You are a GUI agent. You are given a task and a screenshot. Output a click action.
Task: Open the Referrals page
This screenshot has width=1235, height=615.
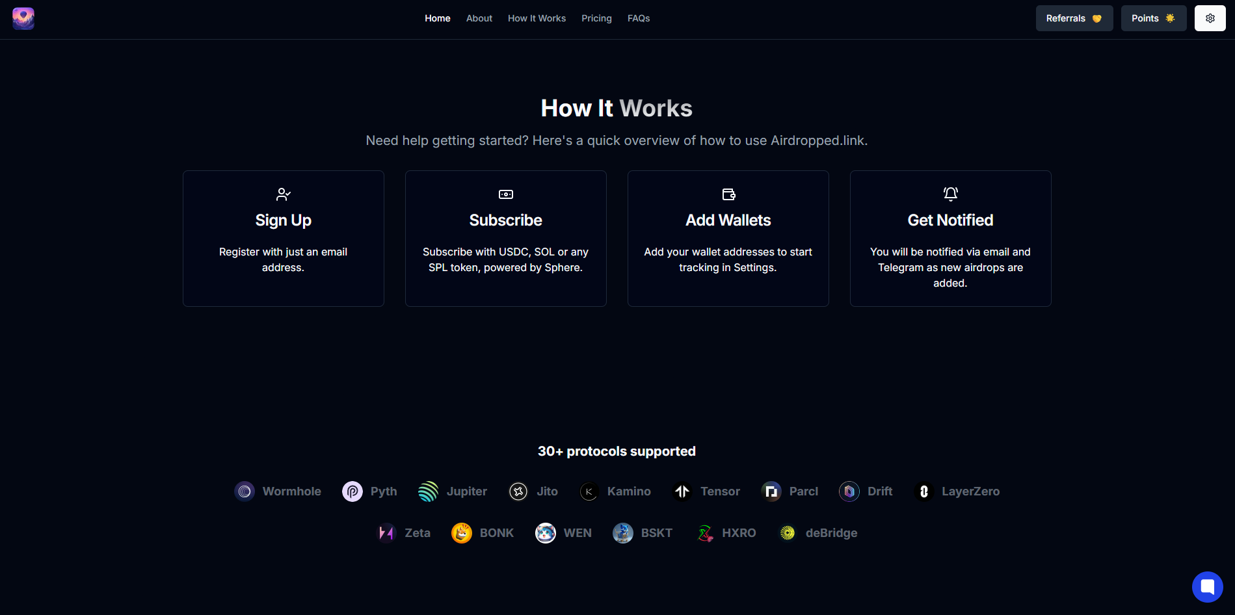click(1074, 18)
